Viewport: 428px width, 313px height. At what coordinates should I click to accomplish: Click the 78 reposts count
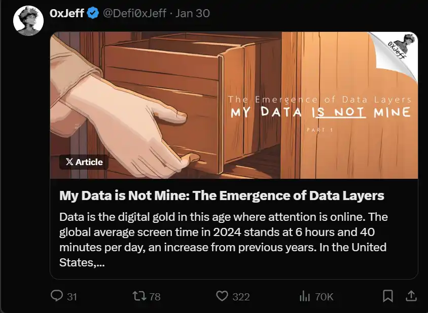[155, 297]
